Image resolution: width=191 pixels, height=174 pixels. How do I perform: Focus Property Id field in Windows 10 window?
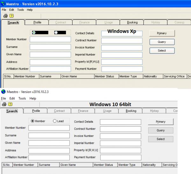pos(121,151)
